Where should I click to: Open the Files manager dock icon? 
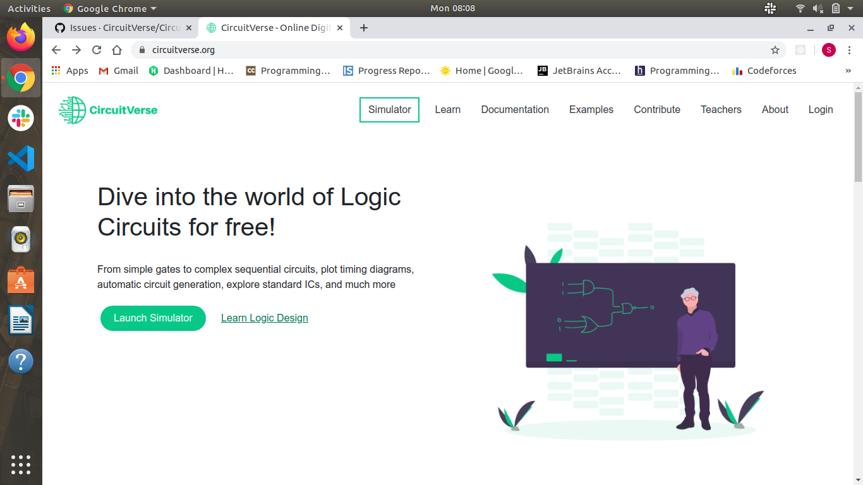coord(21,199)
